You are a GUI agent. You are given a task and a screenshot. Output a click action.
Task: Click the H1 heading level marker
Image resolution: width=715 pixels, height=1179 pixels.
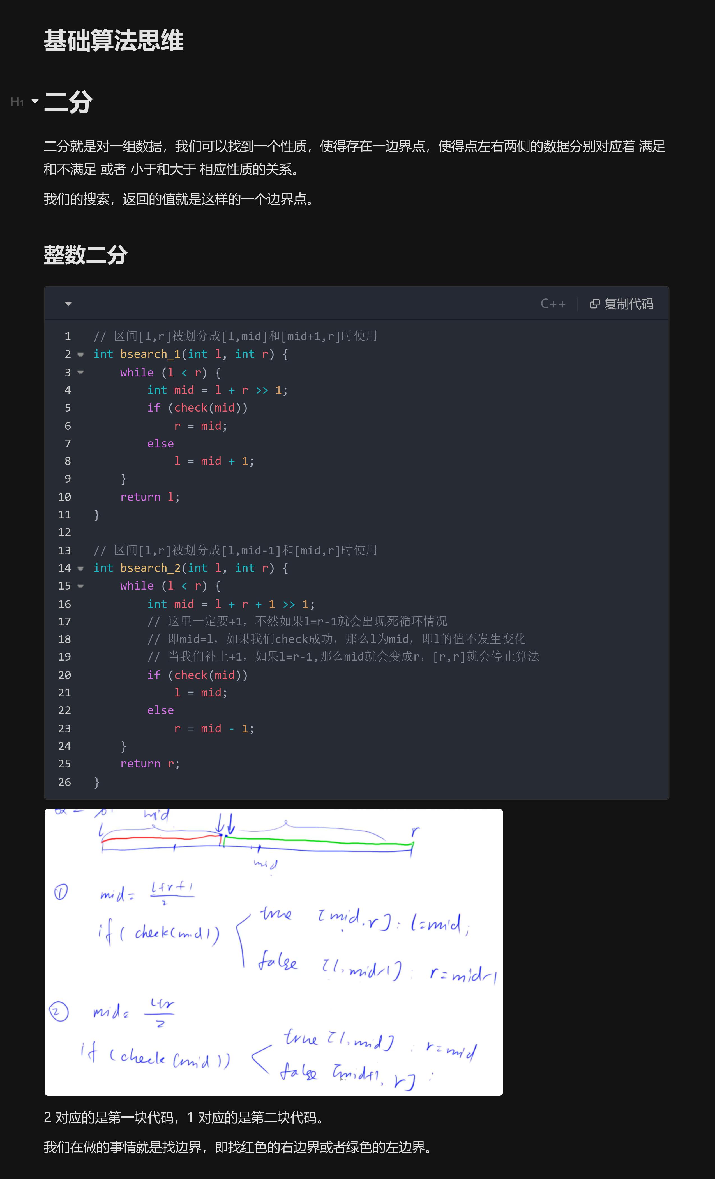click(17, 102)
